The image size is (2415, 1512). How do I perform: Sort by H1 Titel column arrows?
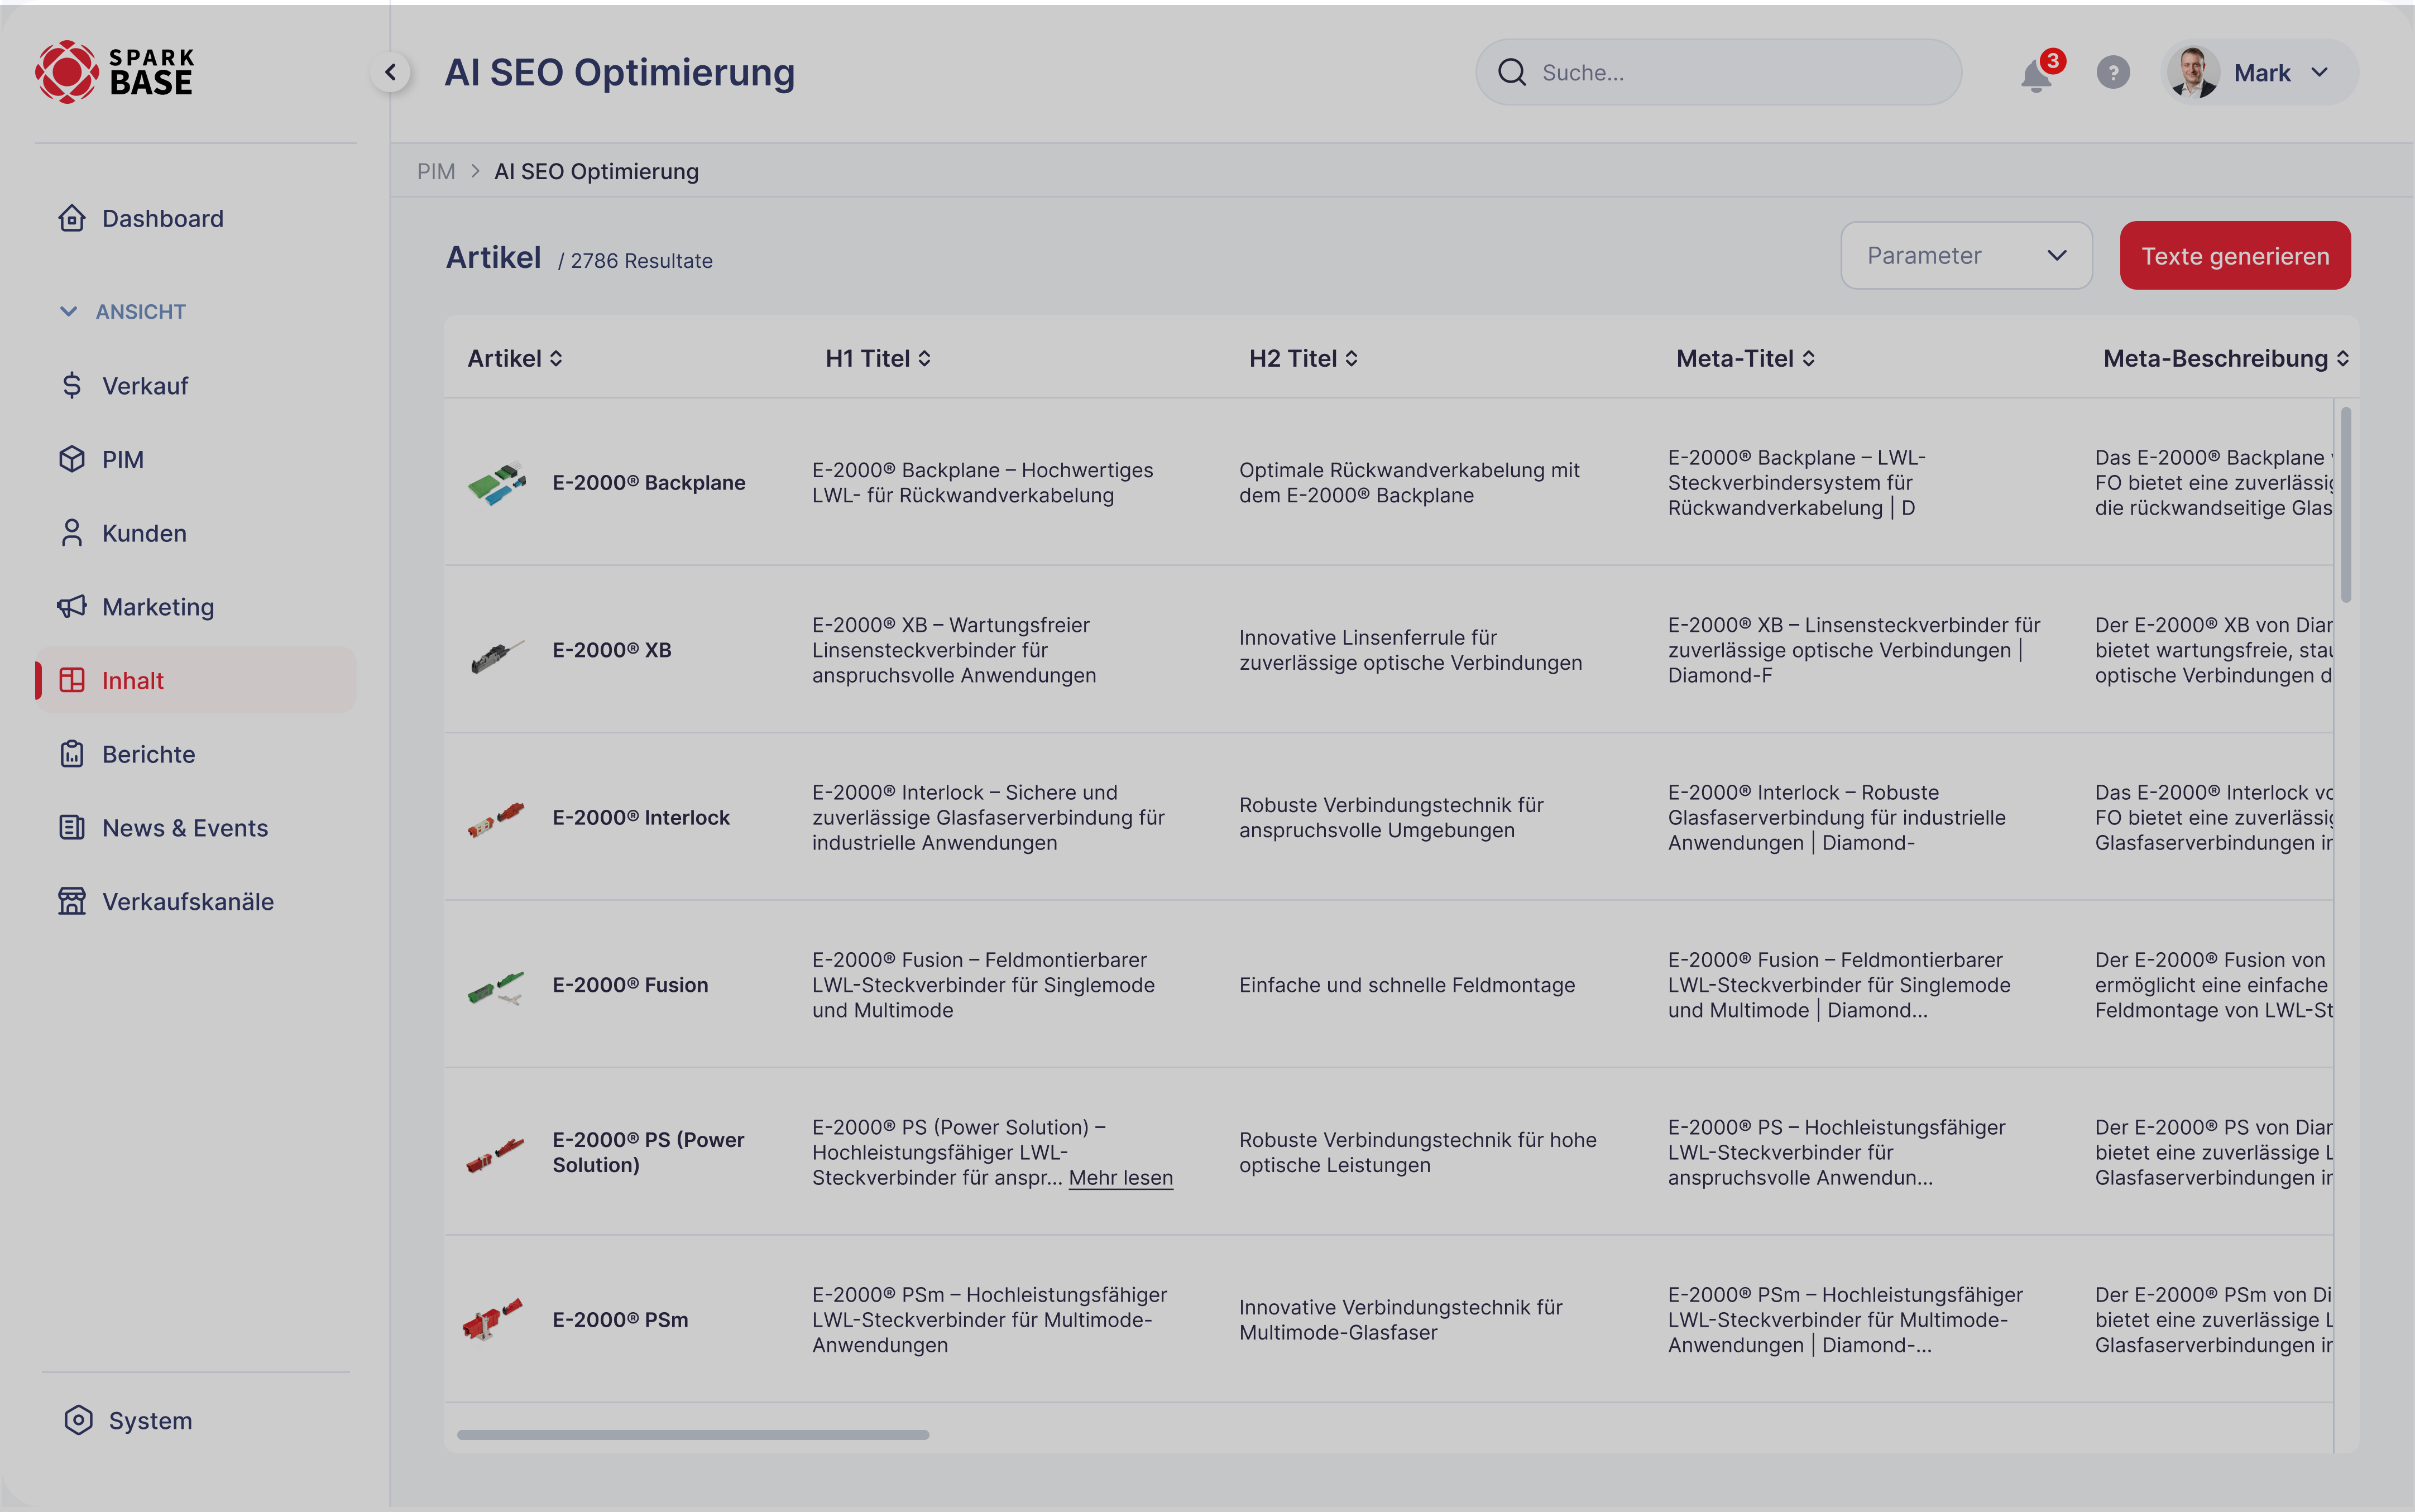pyautogui.click(x=924, y=358)
